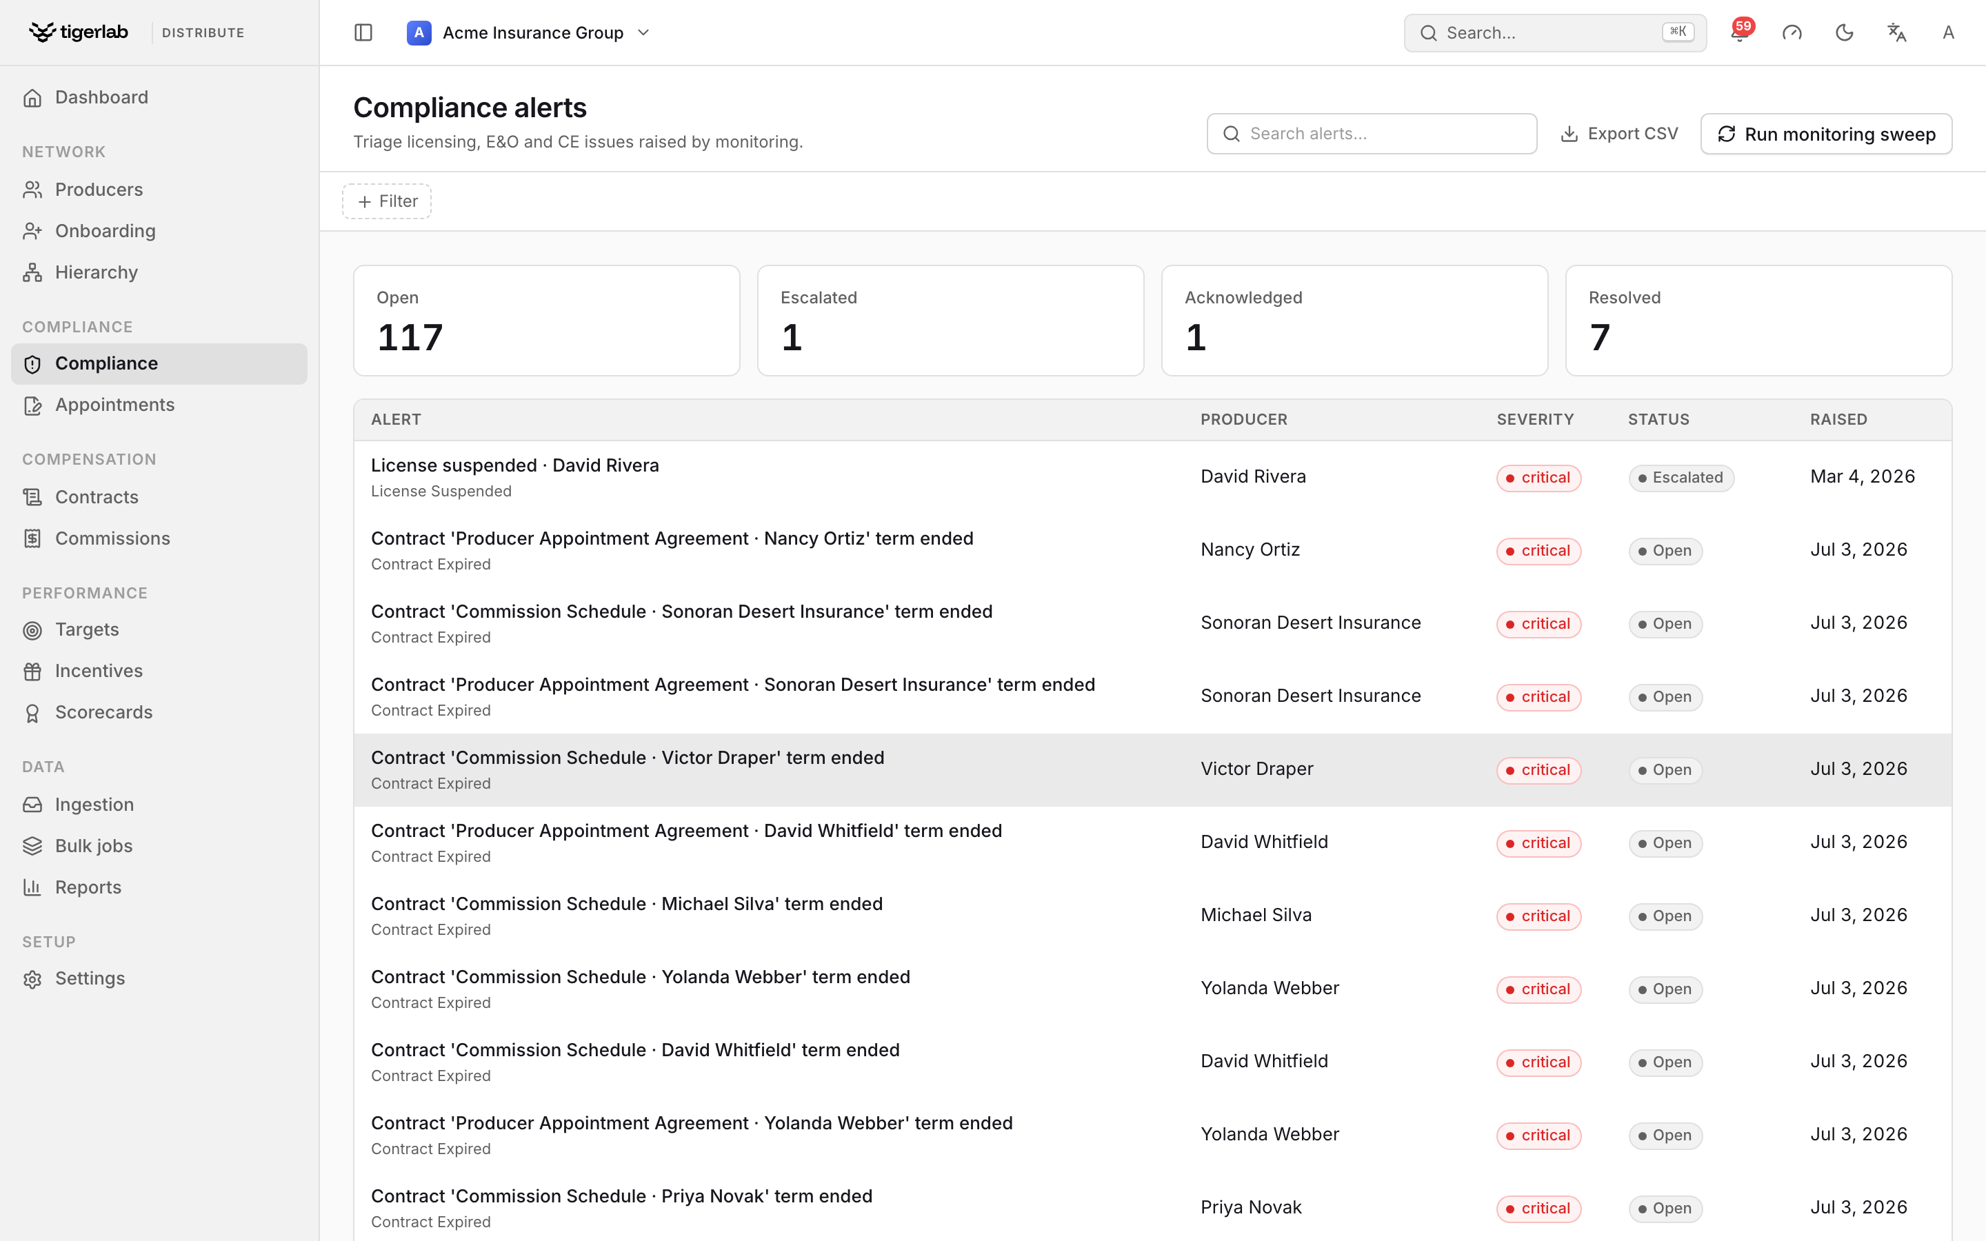1986x1241 pixels.
Task: Open Producers page
Action: 159,190
